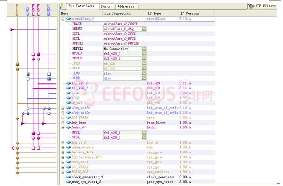Image resolution: width=283 pixels, height=186 pixels.
Task: Open the MFSL0 fsl_v20_0 dropdown
Action: [144, 53]
